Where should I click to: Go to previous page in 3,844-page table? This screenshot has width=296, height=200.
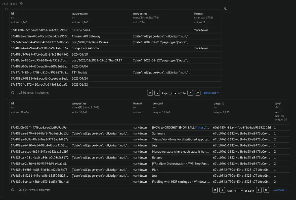click(x=222, y=190)
